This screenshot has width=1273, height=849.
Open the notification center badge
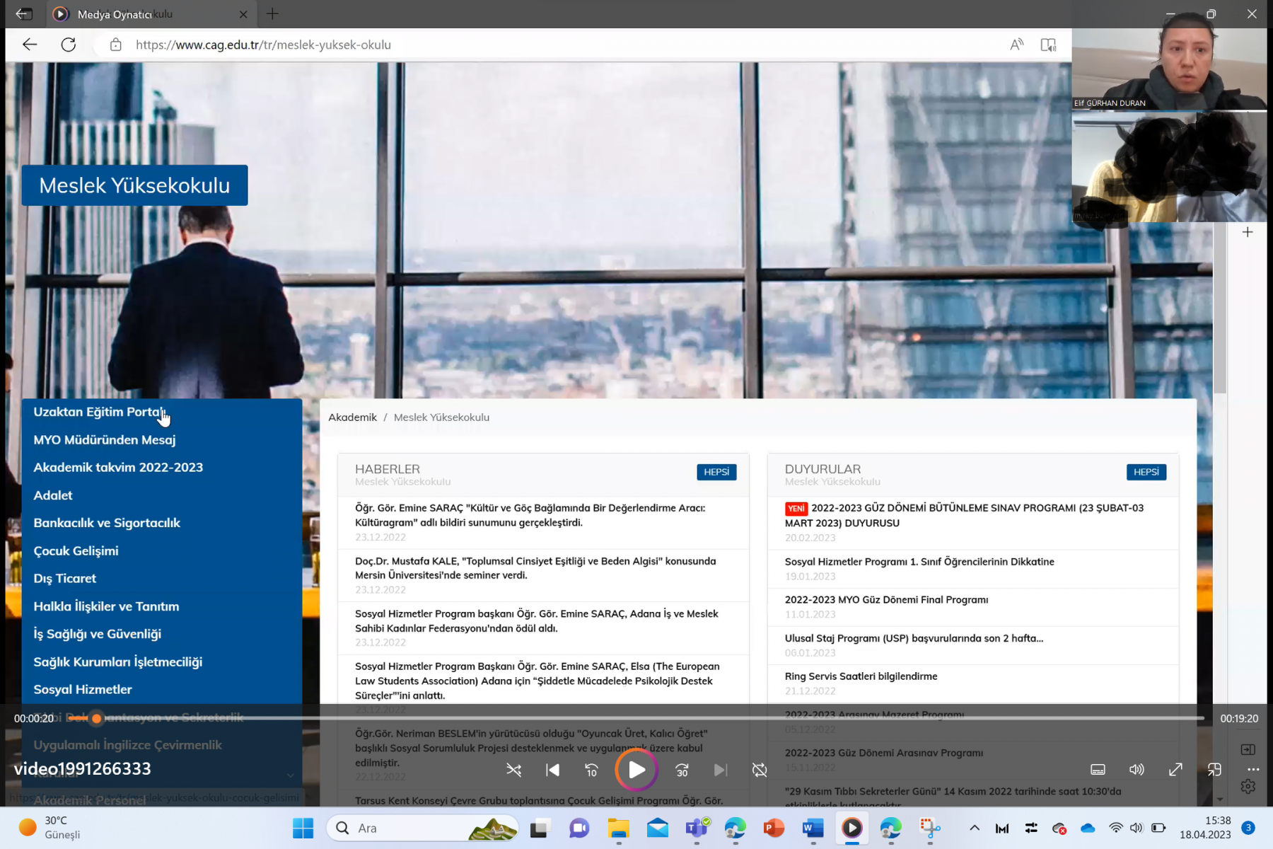[1249, 828]
